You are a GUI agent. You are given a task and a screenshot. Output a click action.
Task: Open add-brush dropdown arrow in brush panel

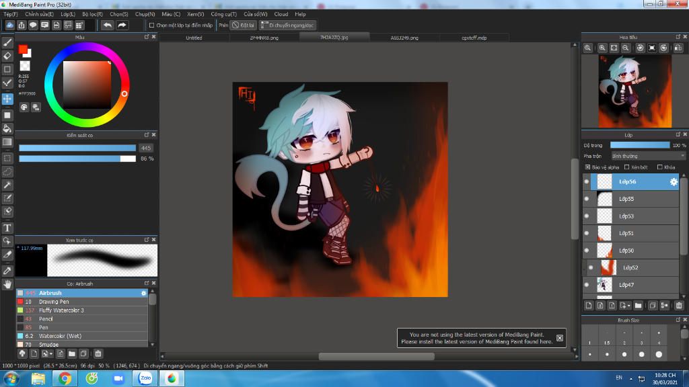51,353
